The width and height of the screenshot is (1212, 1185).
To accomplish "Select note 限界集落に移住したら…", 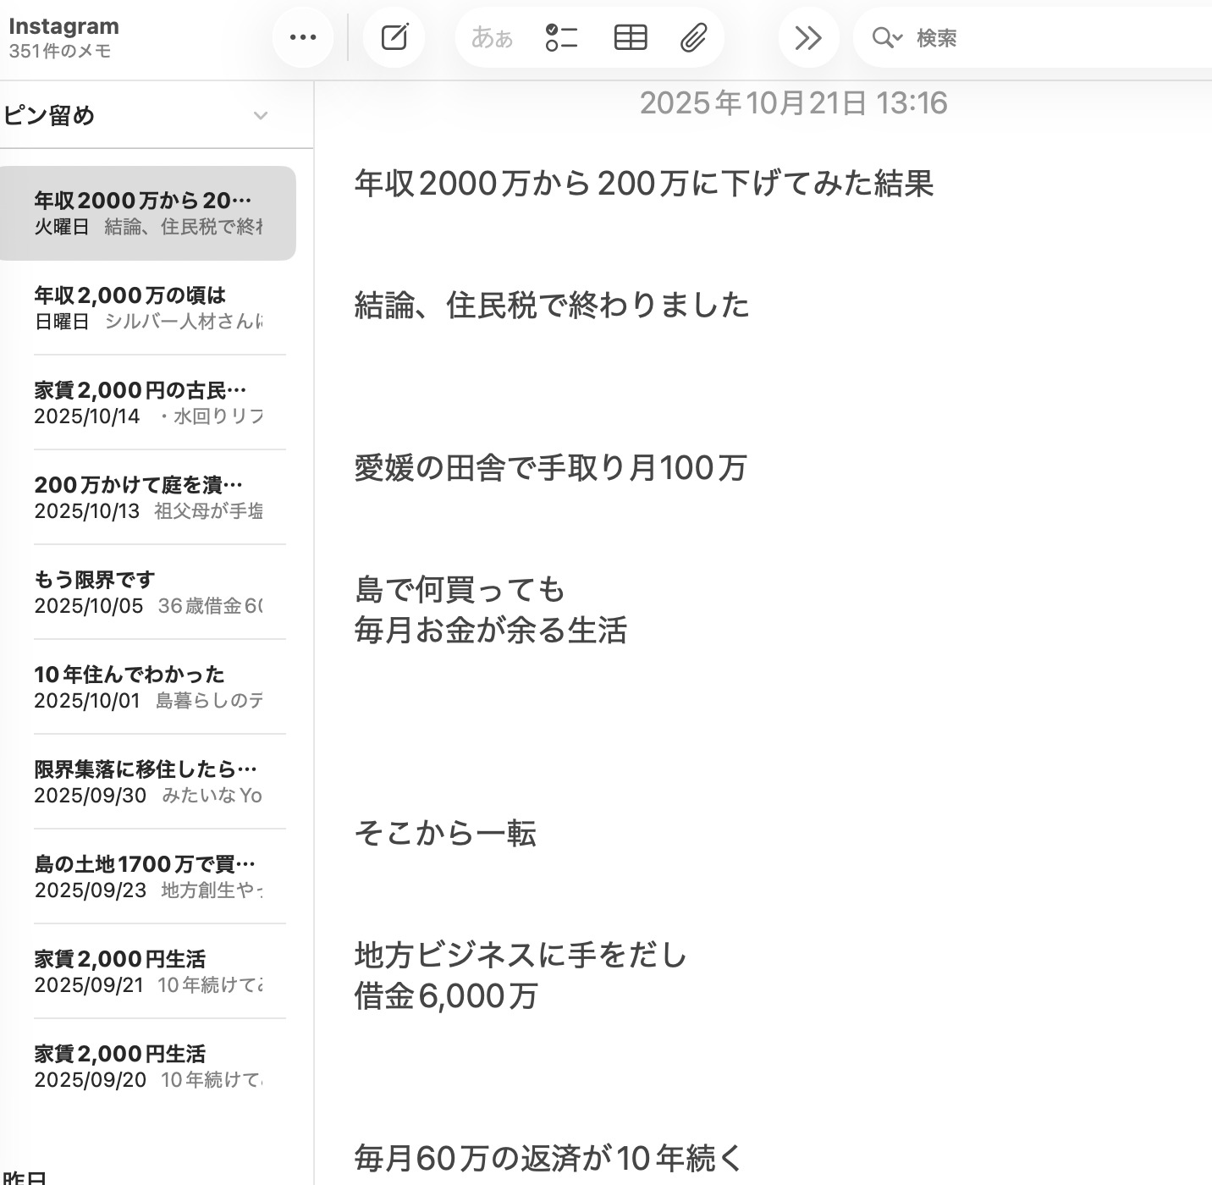I will (x=148, y=781).
